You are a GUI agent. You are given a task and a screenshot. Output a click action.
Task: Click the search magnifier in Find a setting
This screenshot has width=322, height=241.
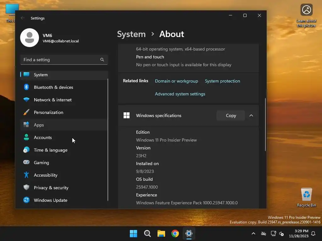(x=102, y=60)
